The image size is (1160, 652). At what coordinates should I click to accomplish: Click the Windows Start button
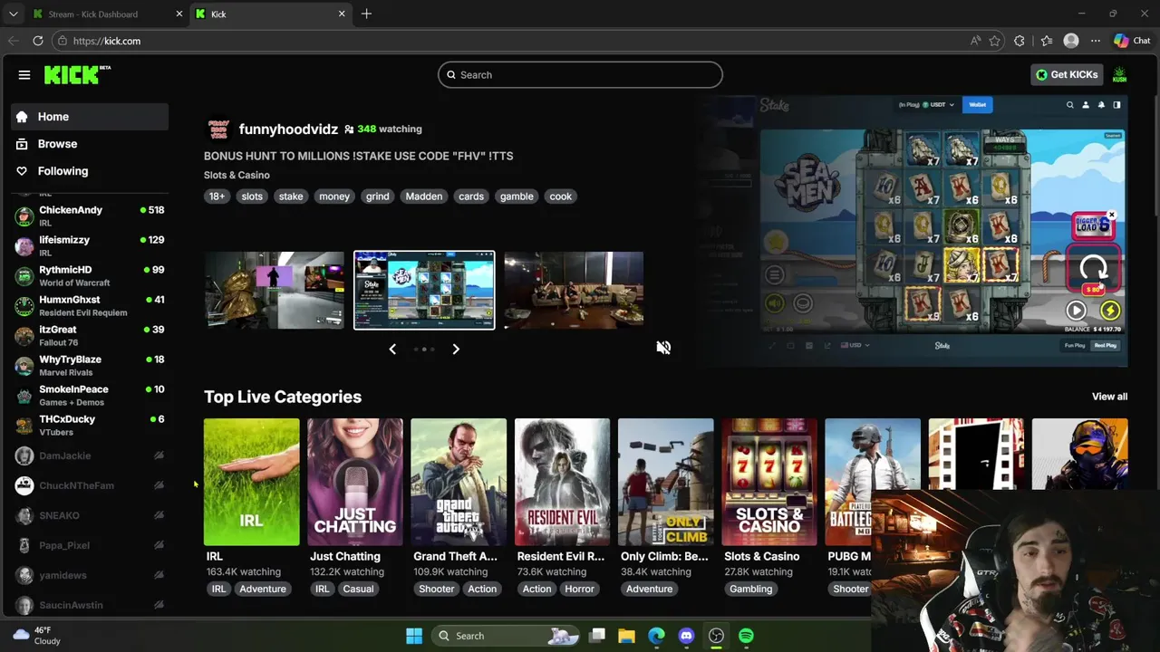coord(414,636)
